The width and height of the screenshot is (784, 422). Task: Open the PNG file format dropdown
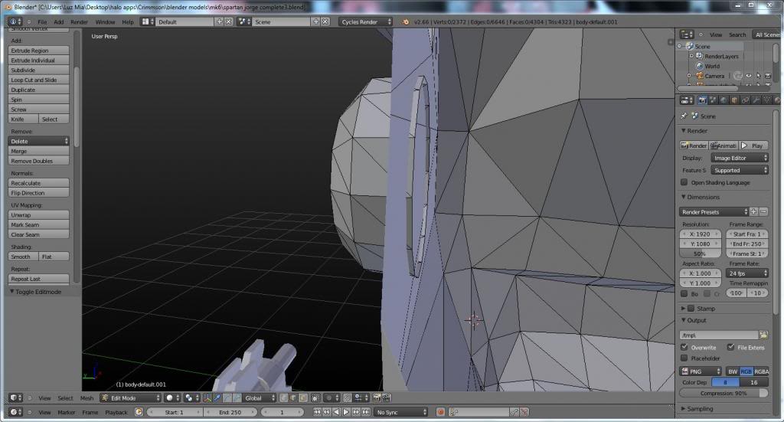pyautogui.click(x=700, y=371)
